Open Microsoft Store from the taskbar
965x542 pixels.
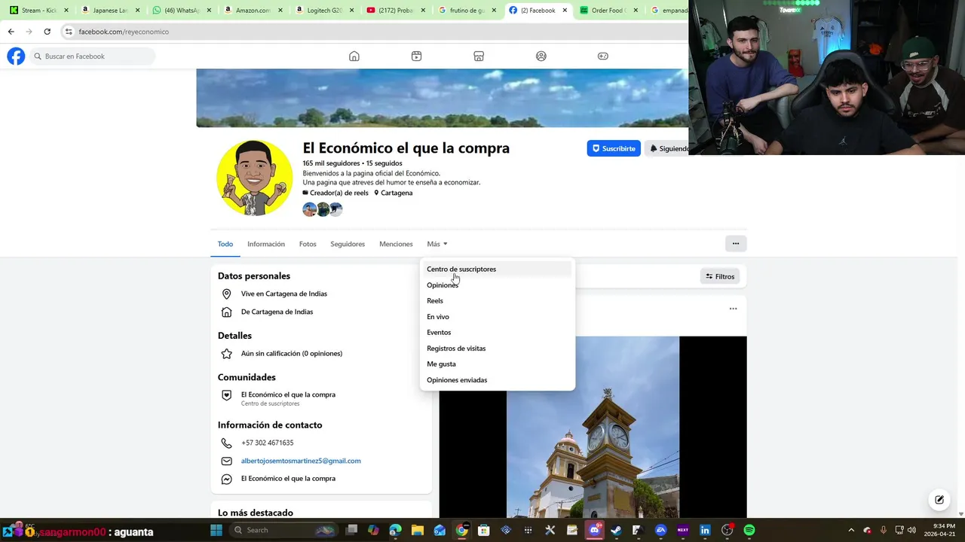tap(484, 530)
